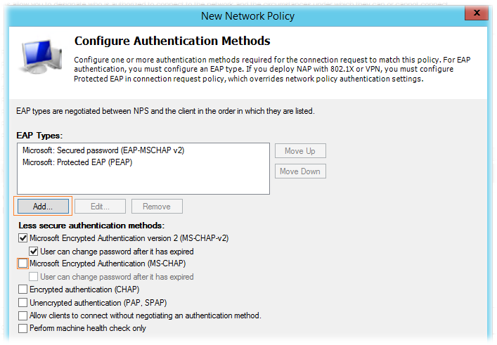Click the computer monitor wizard icon
The image size is (497, 345).
[41, 56]
